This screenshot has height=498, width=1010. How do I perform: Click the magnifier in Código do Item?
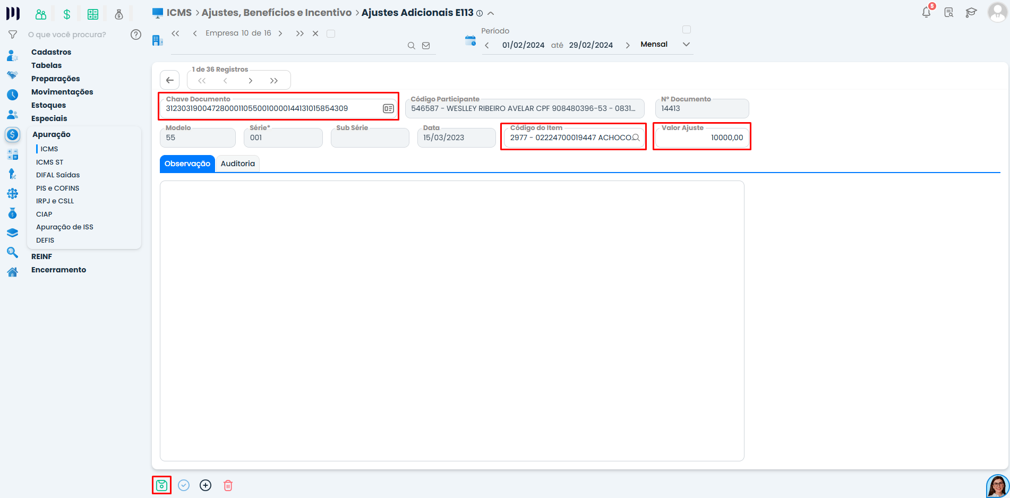pos(636,138)
